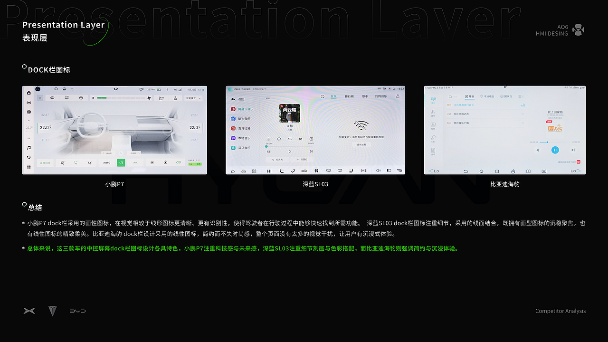Image resolution: width=608 pixels, height=342 pixels.
Task: Toggle repeat mode icon in Deepal player
Action: (290, 139)
